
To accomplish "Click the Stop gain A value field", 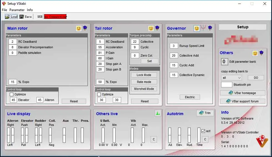I will [100, 64].
